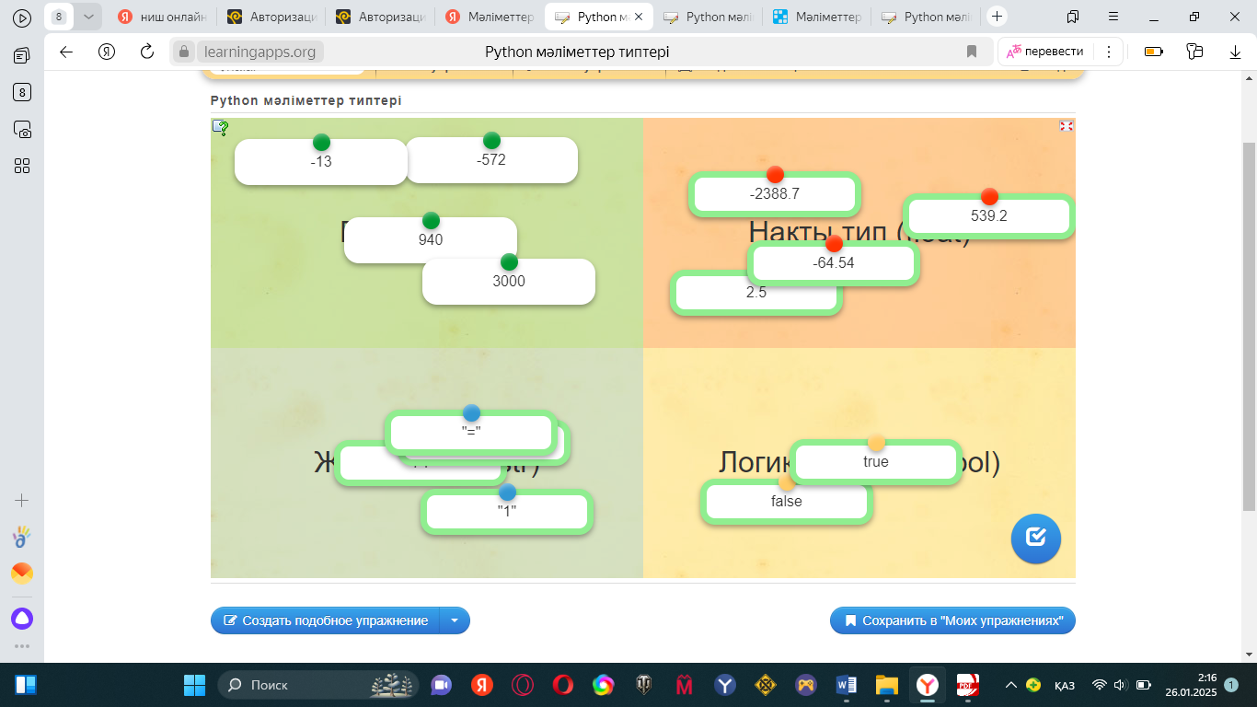The width and height of the screenshot is (1257, 707).
Task: Expand the arrow beside Создать подобное упражнение
Action: (455, 620)
